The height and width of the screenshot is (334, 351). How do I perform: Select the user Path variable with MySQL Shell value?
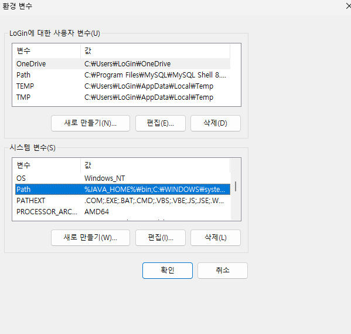122,75
